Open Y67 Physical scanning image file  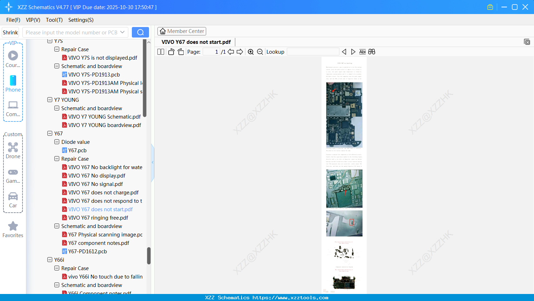click(x=105, y=234)
